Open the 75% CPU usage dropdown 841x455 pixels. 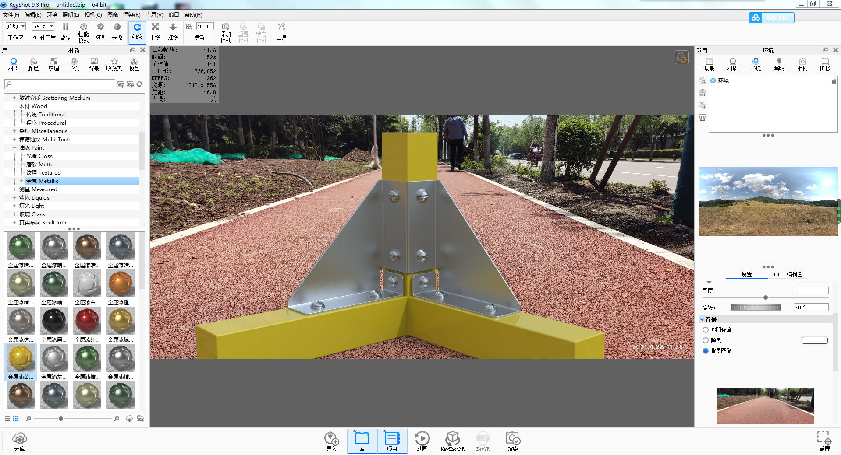43,27
